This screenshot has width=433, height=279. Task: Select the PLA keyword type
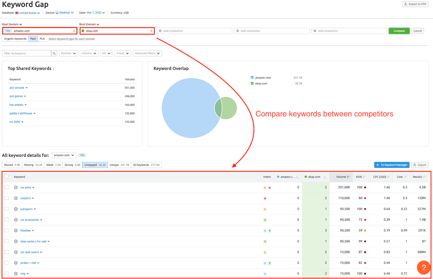pos(42,39)
